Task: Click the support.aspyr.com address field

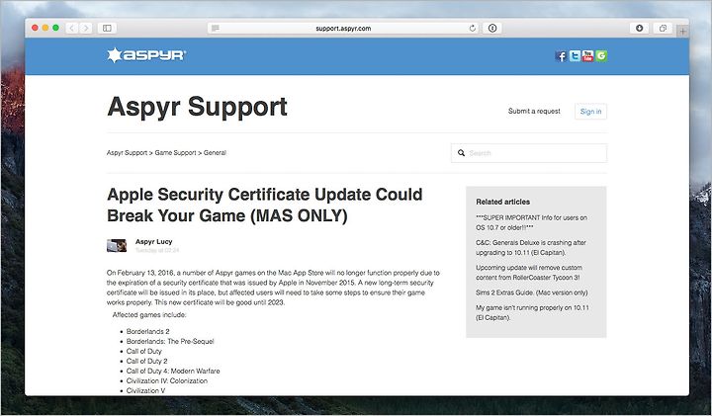Action: [x=343, y=28]
